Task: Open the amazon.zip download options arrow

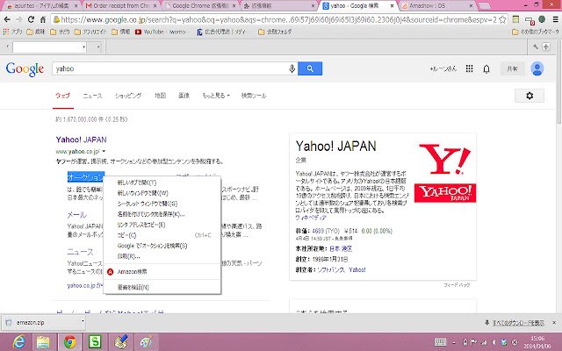Action: pyautogui.click(x=83, y=321)
